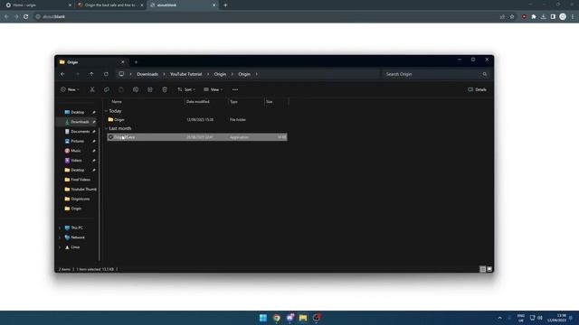
Task: Click the Explorer back arrow
Action: (x=62, y=74)
